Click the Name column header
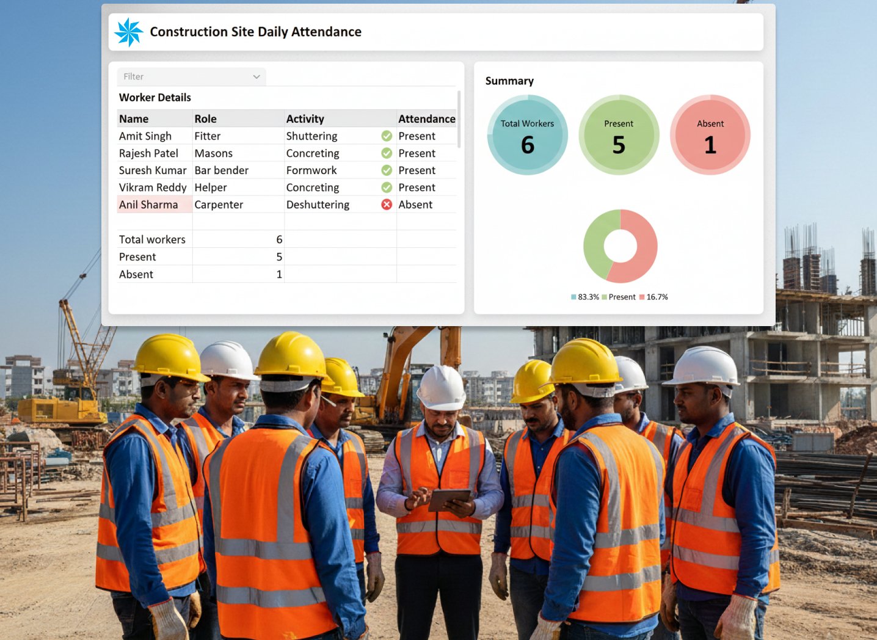This screenshot has height=640, width=877. pyautogui.click(x=134, y=119)
